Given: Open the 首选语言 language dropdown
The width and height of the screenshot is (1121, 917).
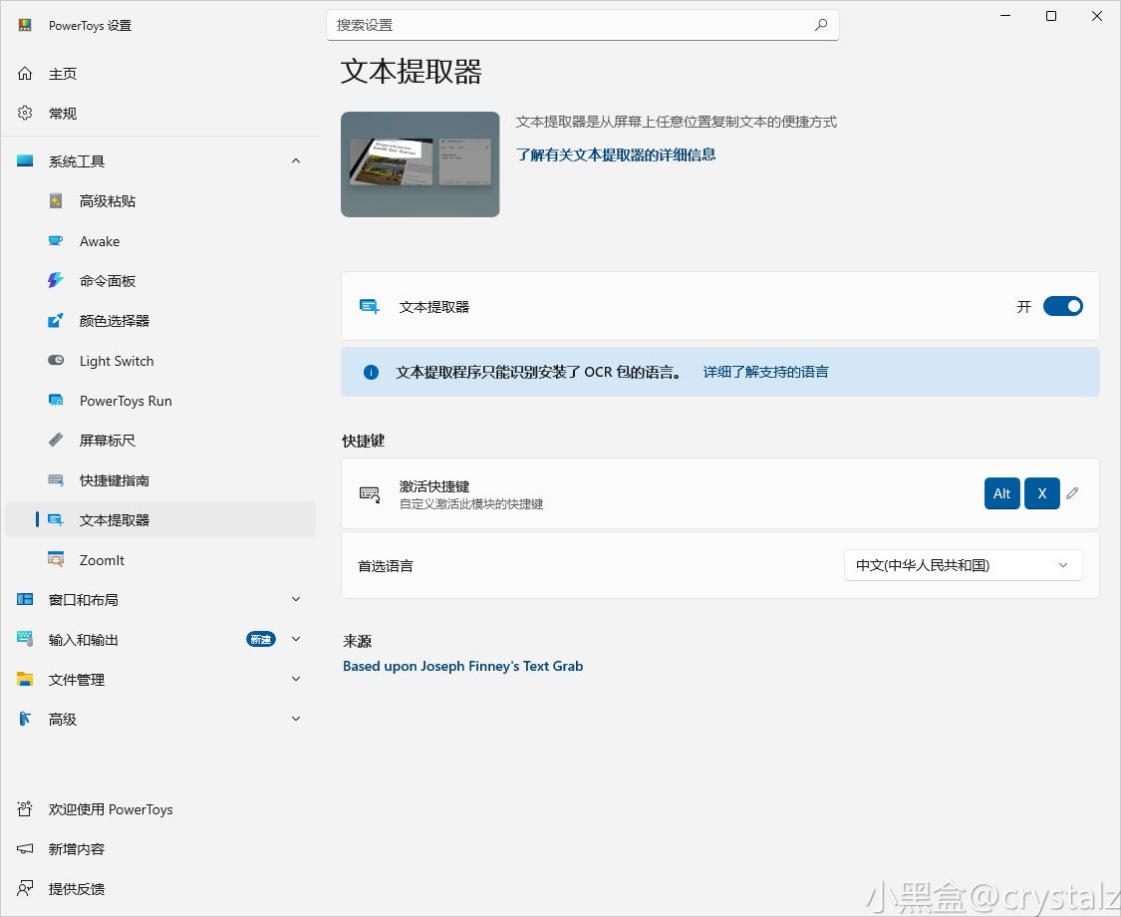Looking at the screenshot, I should pyautogui.click(x=963, y=565).
